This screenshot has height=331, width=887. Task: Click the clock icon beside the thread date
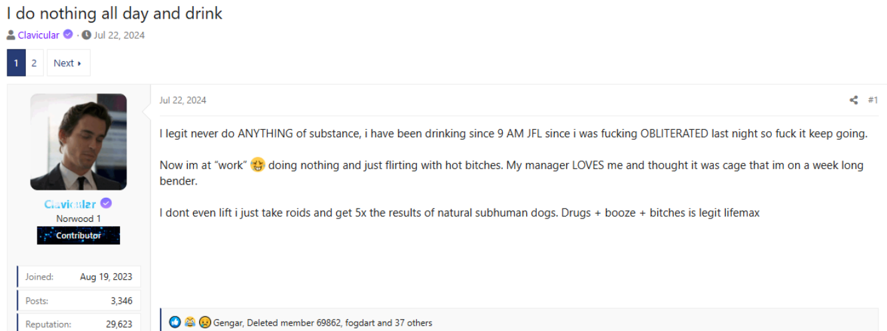[x=87, y=35]
